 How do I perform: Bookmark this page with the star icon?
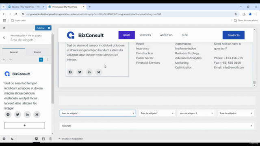pos(236,14)
